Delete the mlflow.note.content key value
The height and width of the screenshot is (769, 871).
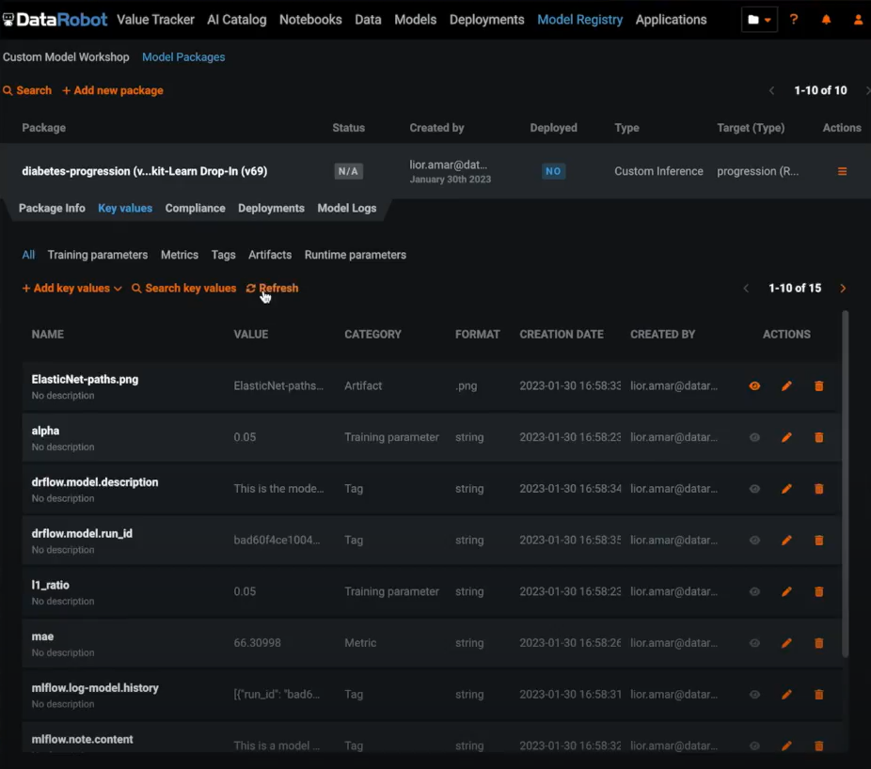pyautogui.click(x=818, y=745)
